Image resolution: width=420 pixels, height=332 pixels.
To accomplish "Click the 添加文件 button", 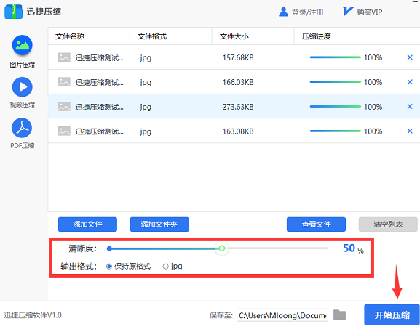I will click(87, 224).
